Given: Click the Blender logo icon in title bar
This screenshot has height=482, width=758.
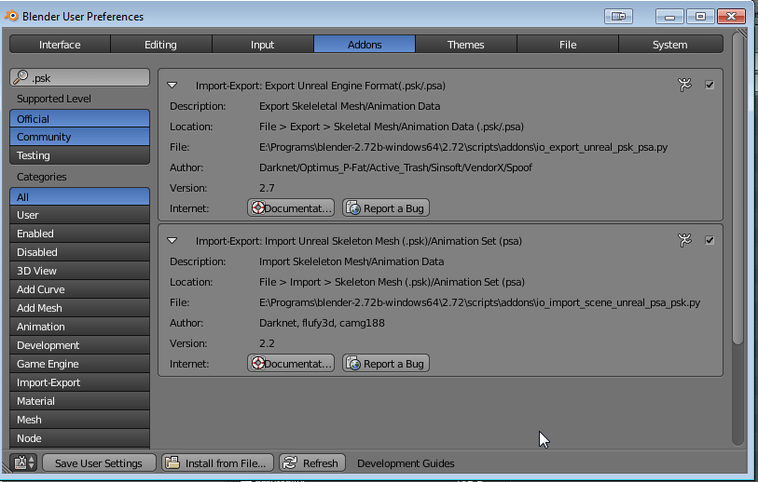Looking at the screenshot, I should 10,16.
